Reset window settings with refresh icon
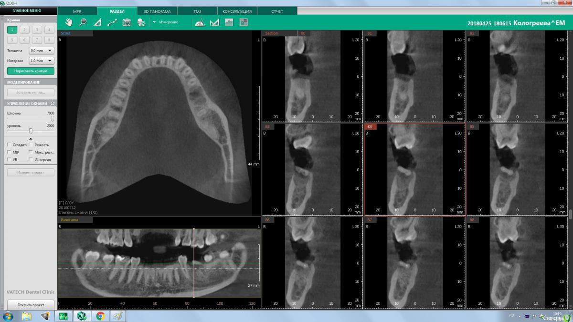This screenshot has width=573, height=322. click(x=53, y=104)
